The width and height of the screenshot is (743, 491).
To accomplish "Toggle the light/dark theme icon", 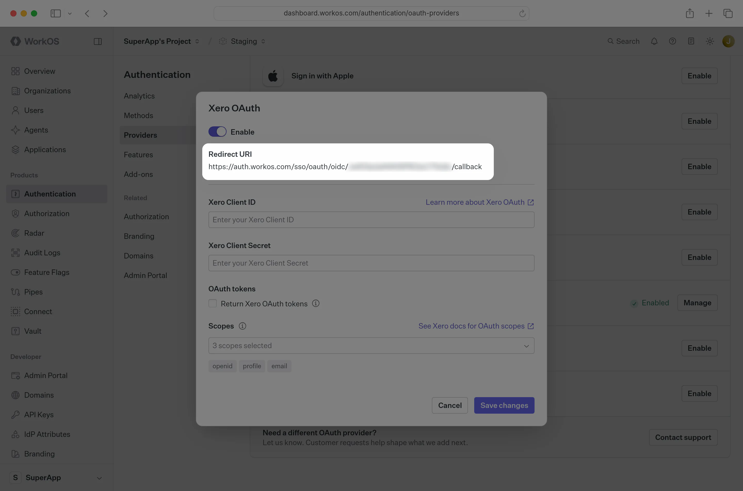I will pos(710,41).
